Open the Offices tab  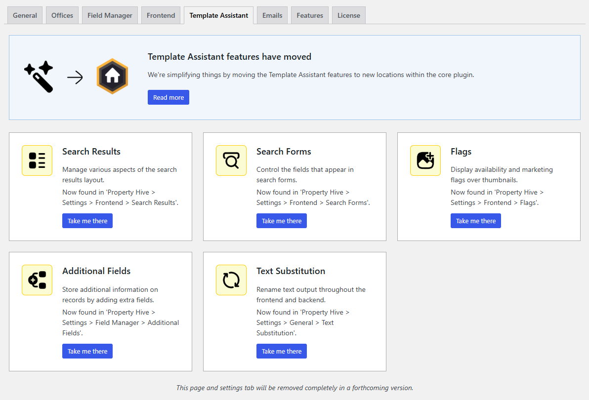pos(62,15)
